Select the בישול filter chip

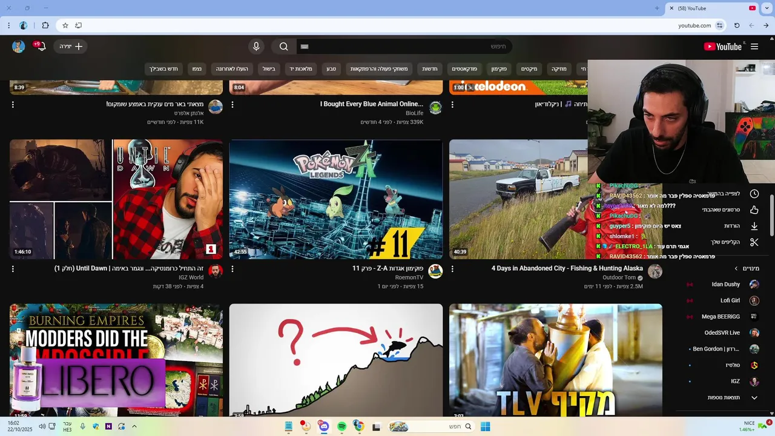click(269, 69)
